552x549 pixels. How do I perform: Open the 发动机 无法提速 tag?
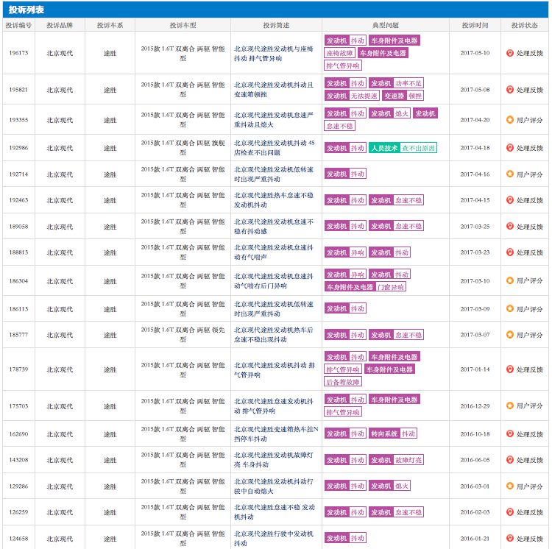[352, 96]
